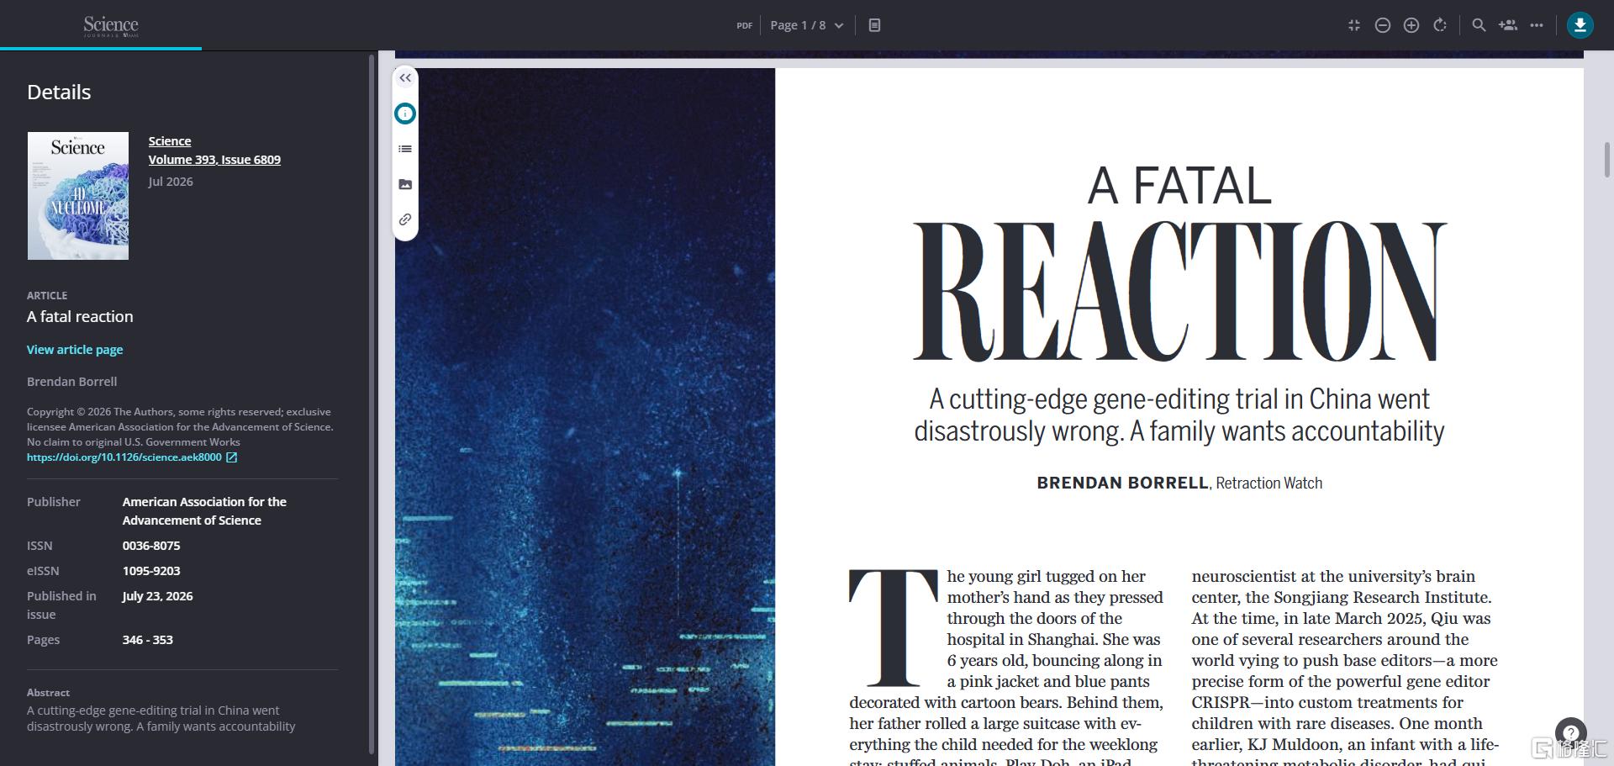Zoom out with the minus icon
The height and width of the screenshot is (766, 1614).
click(1382, 25)
